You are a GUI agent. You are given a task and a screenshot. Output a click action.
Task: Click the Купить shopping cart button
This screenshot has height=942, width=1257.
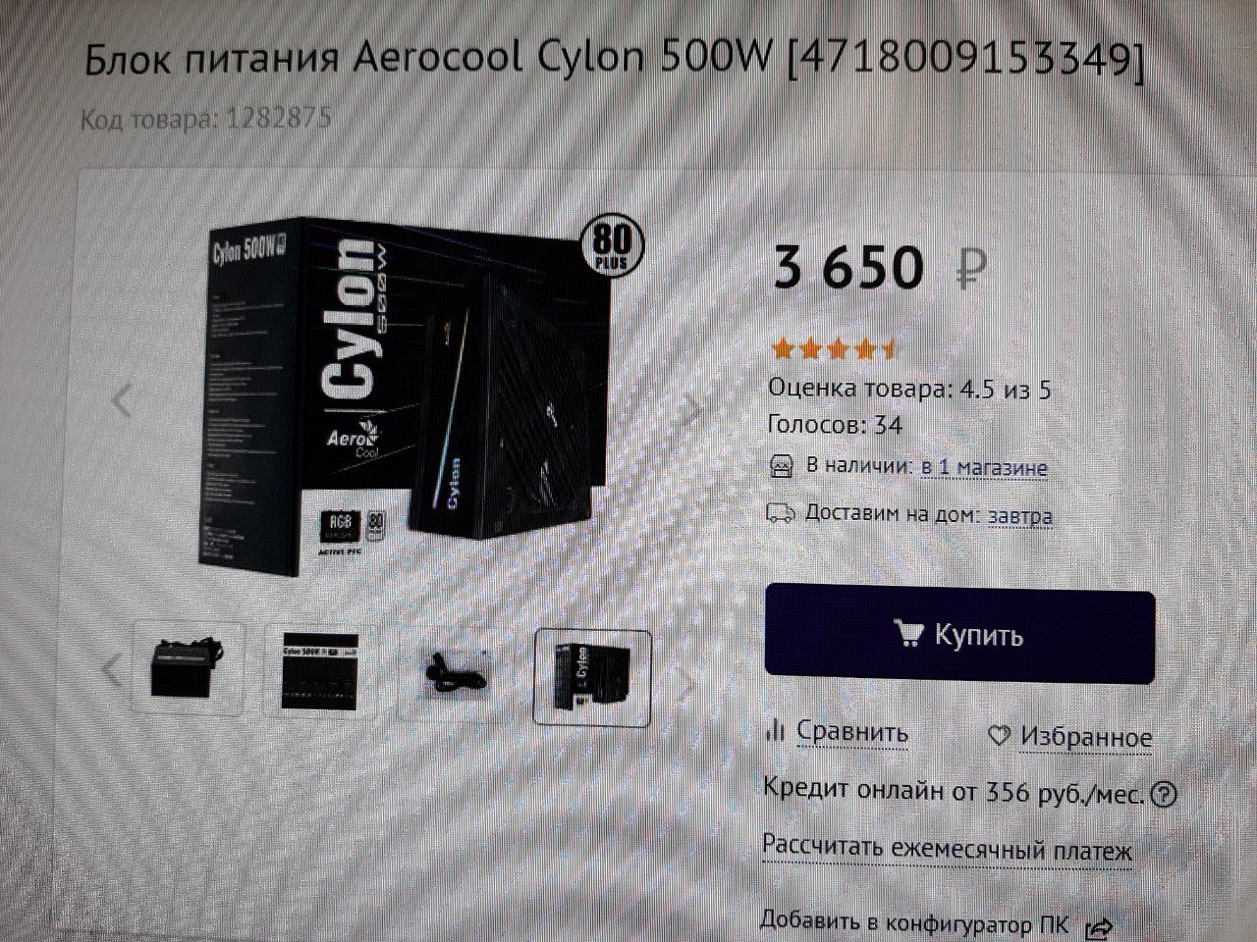(959, 635)
